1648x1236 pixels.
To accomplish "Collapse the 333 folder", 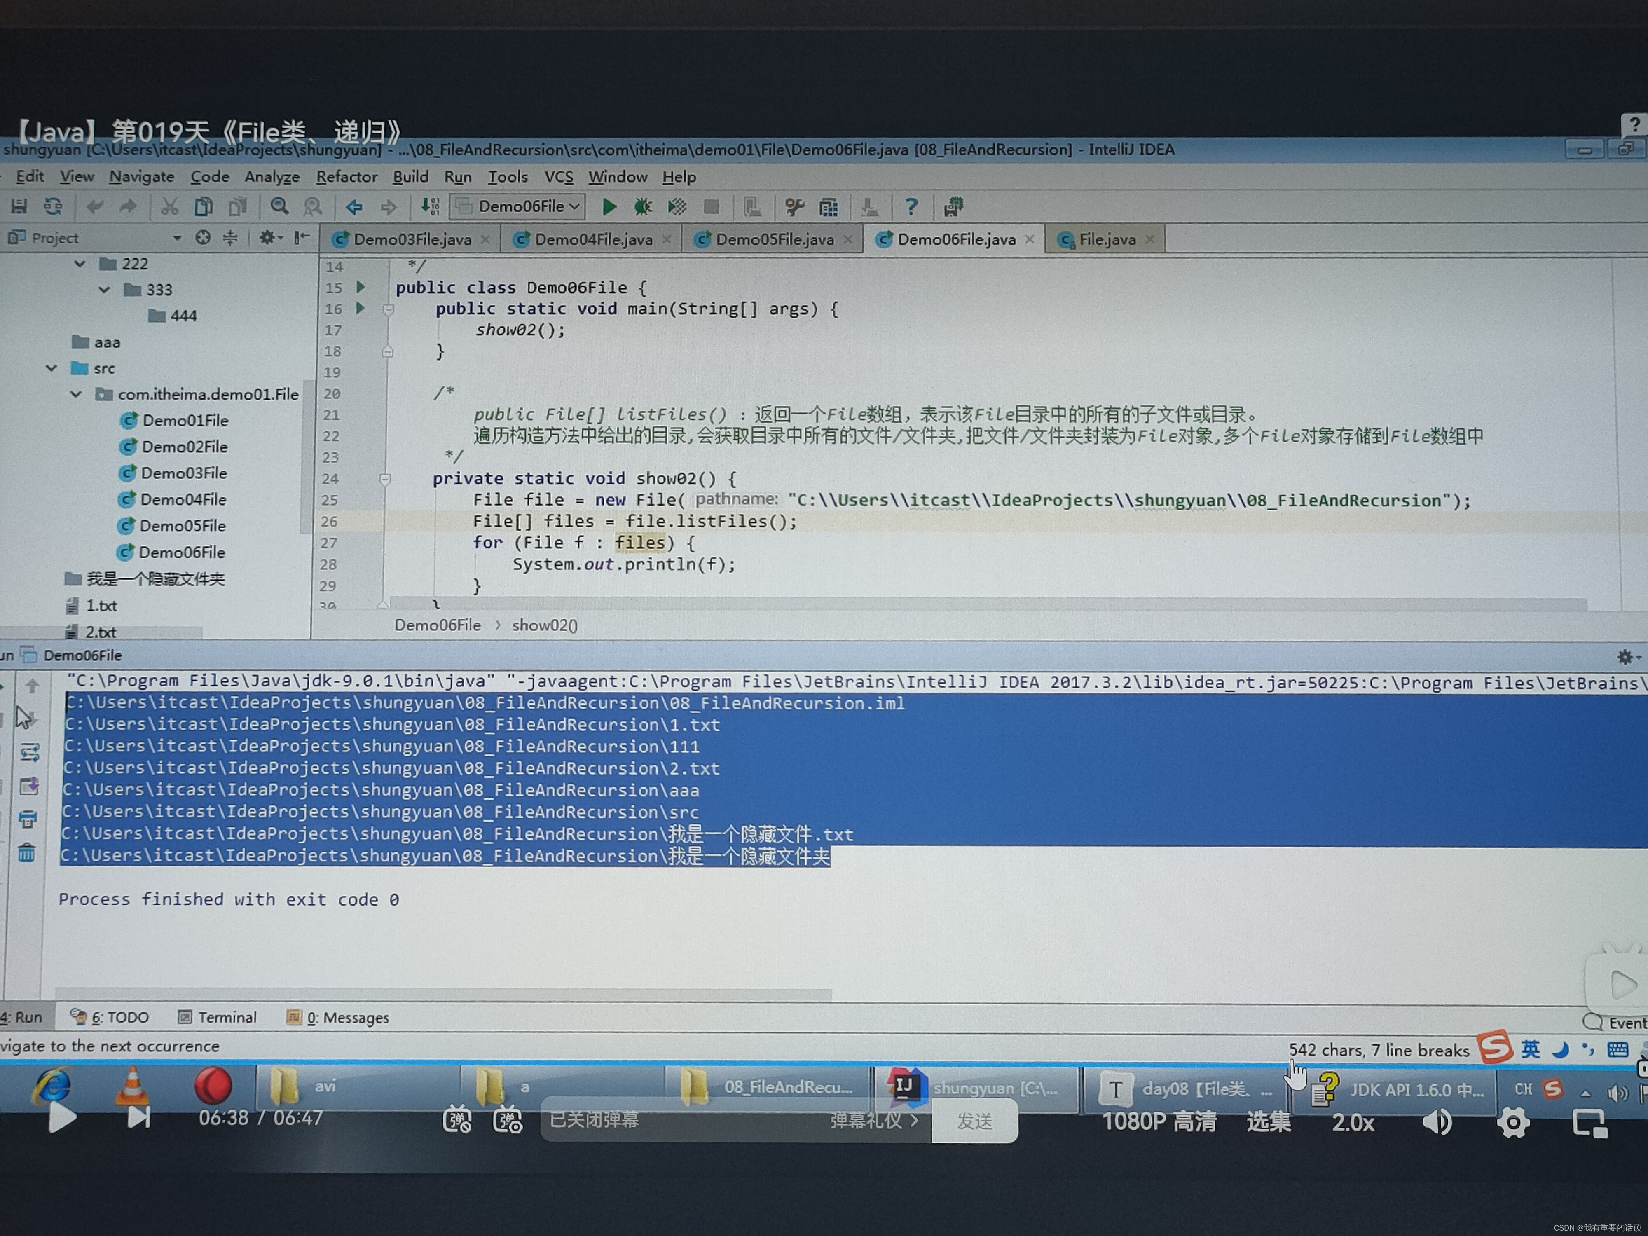I will [104, 289].
